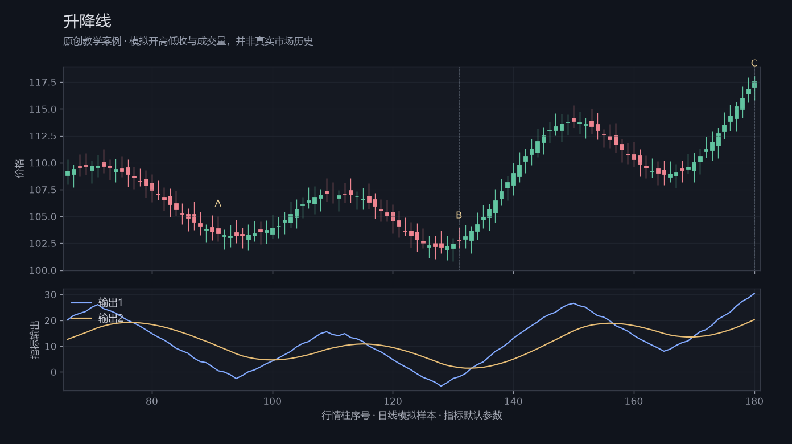Click the yellow 输出2 legend line sample

point(81,318)
